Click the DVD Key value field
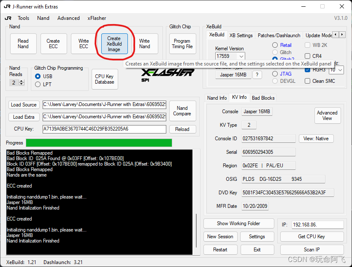Image resolution: width=352 pixels, height=267 pixels. (288, 193)
